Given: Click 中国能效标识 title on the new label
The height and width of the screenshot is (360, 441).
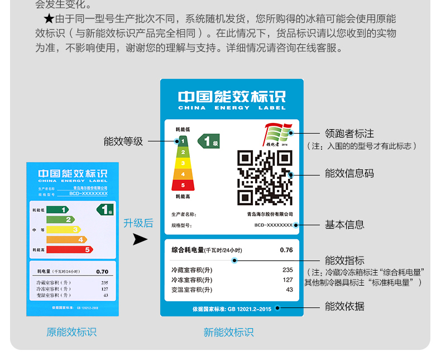Looking at the screenshot, I should point(232,97).
